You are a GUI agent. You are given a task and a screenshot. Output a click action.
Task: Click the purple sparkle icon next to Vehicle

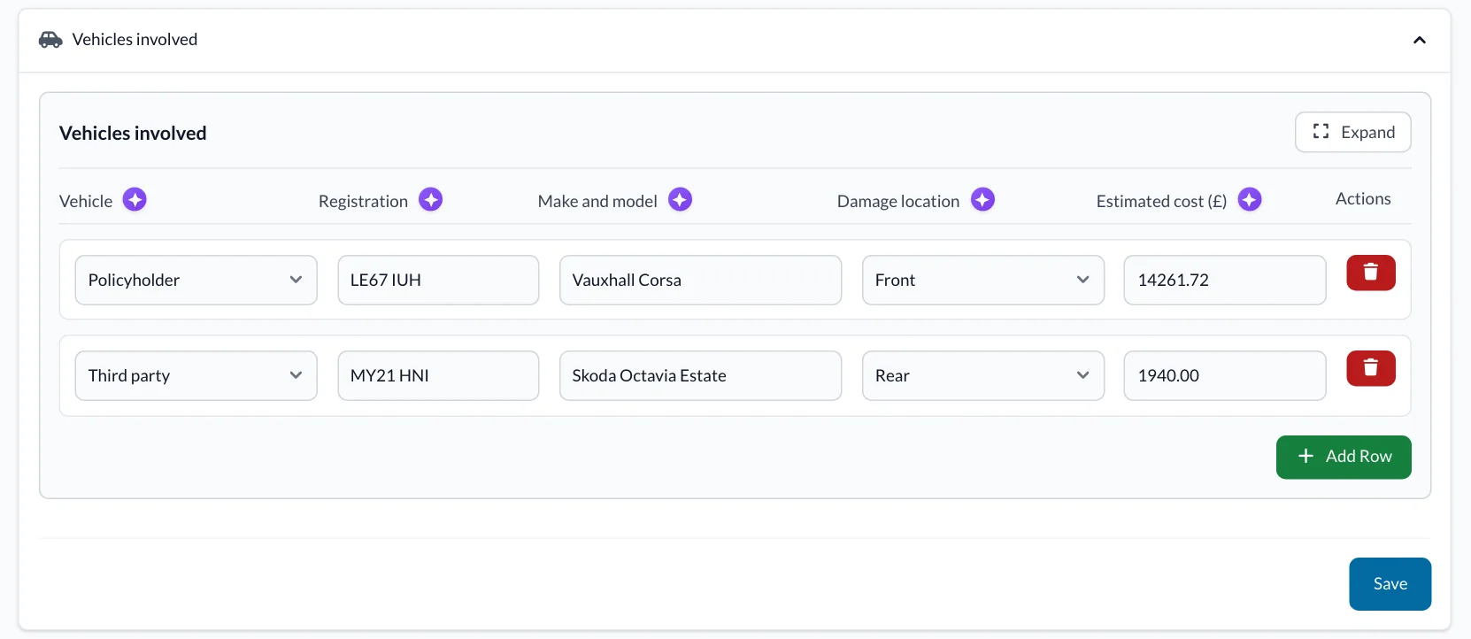point(135,200)
